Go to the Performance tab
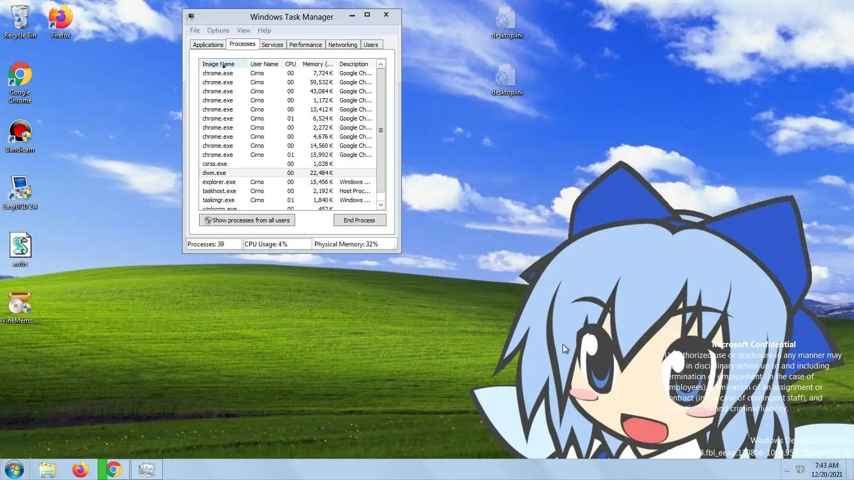Image resolution: width=854 pixels, height=480 pixels. pos(306,45)
